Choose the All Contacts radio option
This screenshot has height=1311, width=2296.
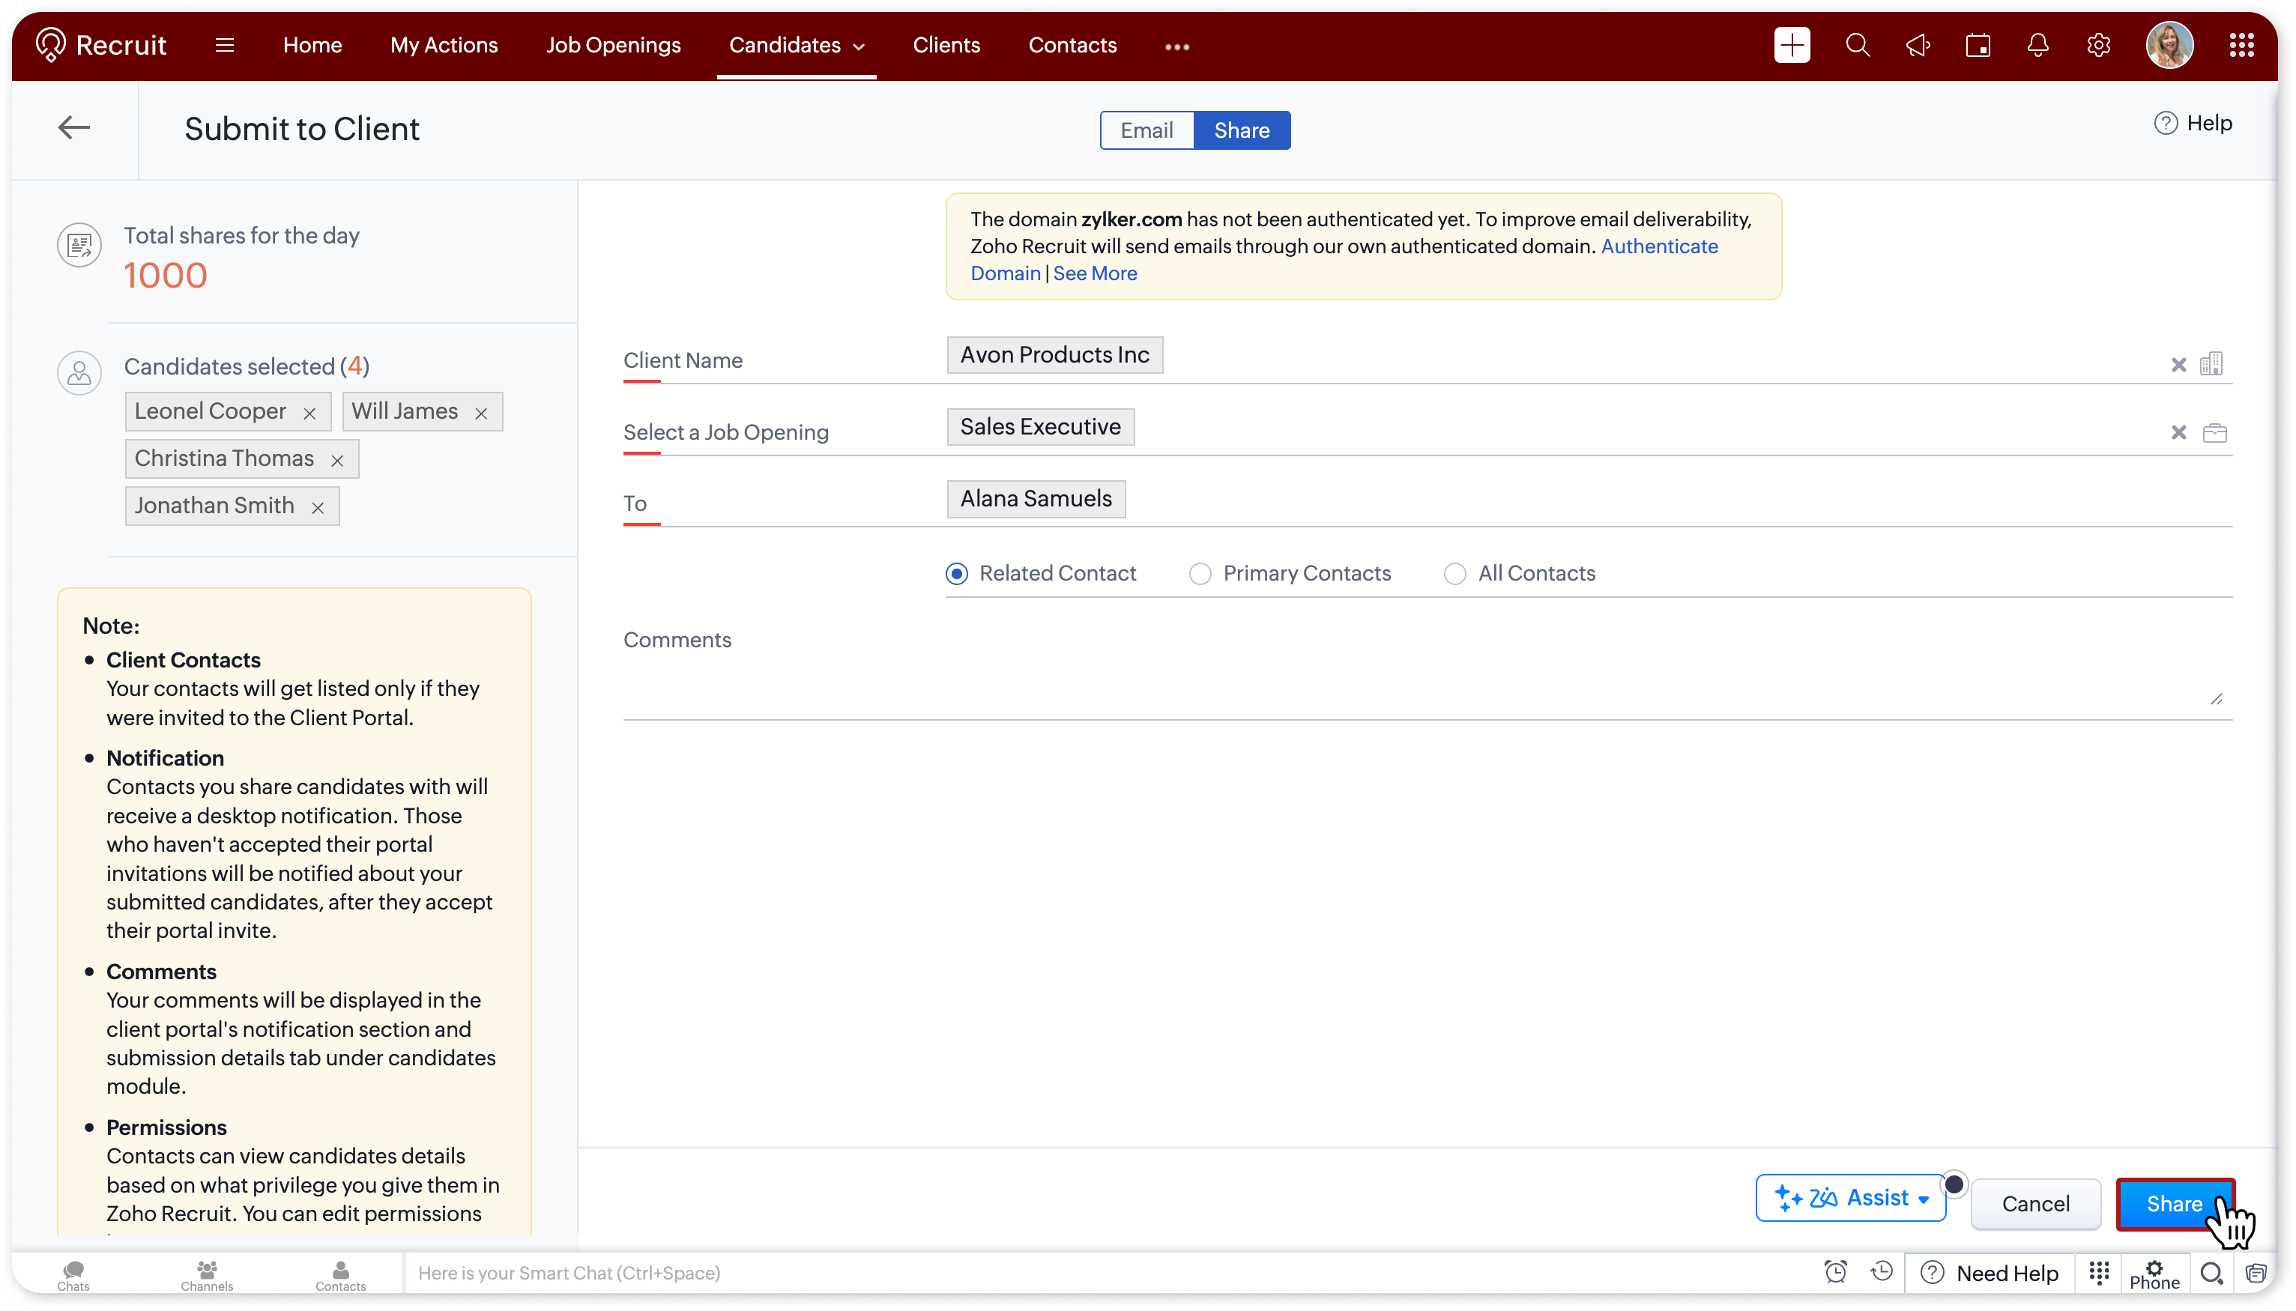1454,574
